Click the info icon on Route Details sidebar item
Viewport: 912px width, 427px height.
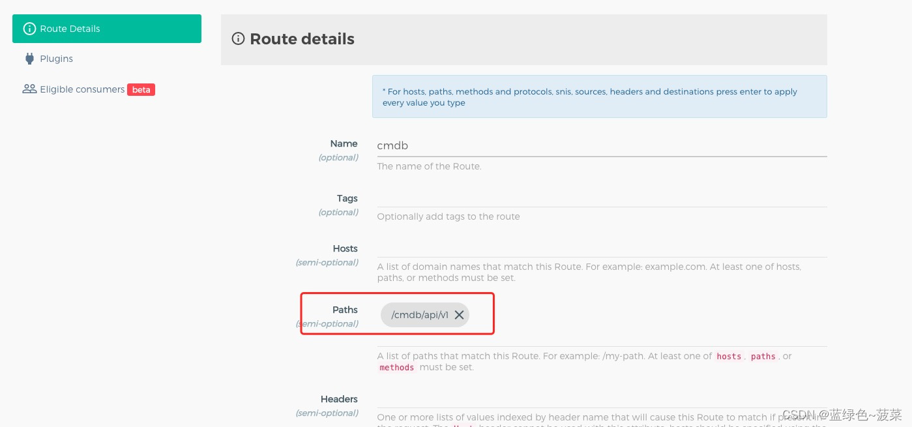tap(29, 29)
